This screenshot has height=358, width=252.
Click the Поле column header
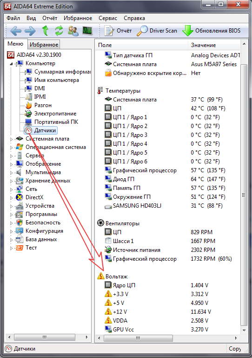tap(142, 45)
